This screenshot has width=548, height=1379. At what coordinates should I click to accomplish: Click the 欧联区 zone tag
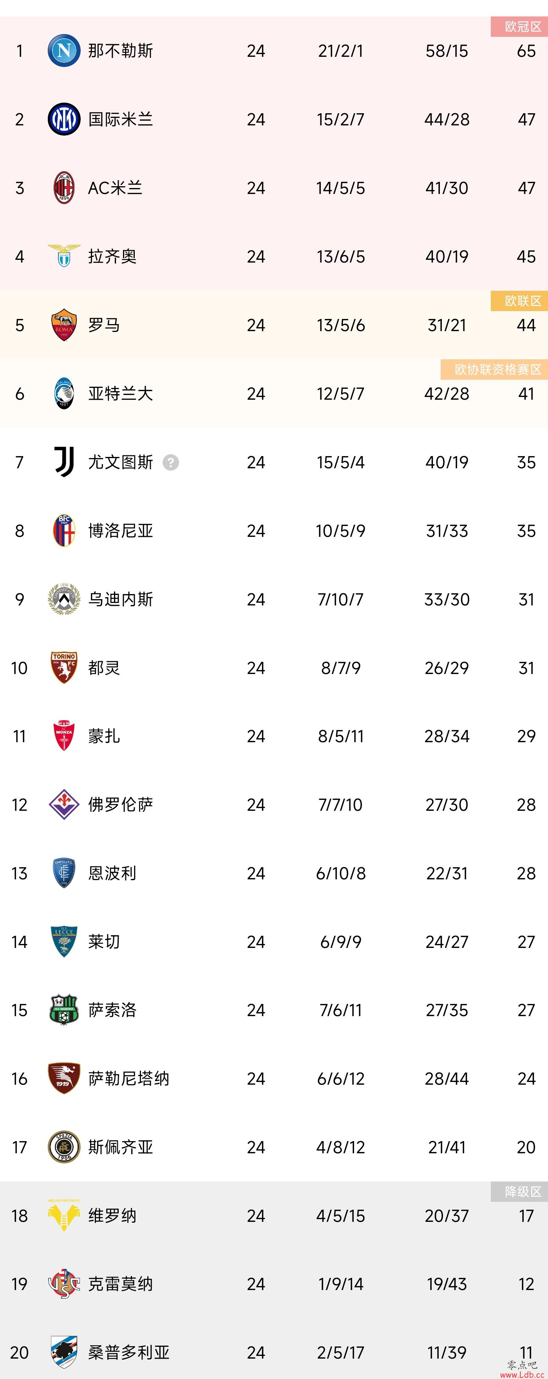[x=519, y=301]
